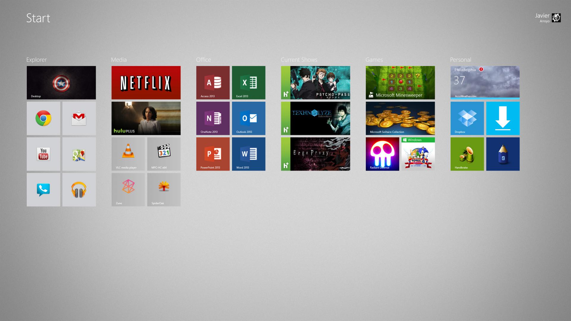Open the Google Chrome tile
Viewport: 571px width, 321px height.
coord(43,118)
